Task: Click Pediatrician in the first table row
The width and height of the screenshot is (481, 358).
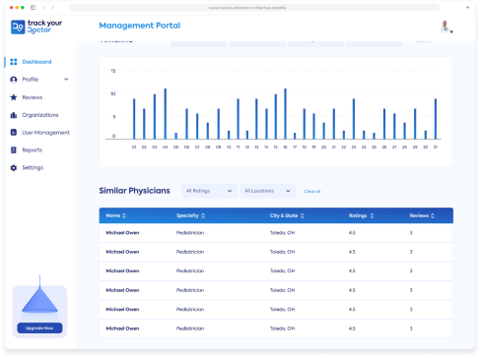Action: (190, 233)
